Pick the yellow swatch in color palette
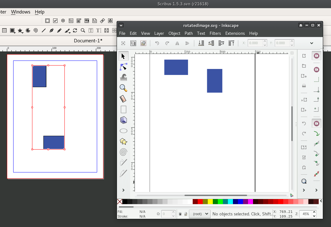This screenshot has width=331, height=227. click(210, 202)
